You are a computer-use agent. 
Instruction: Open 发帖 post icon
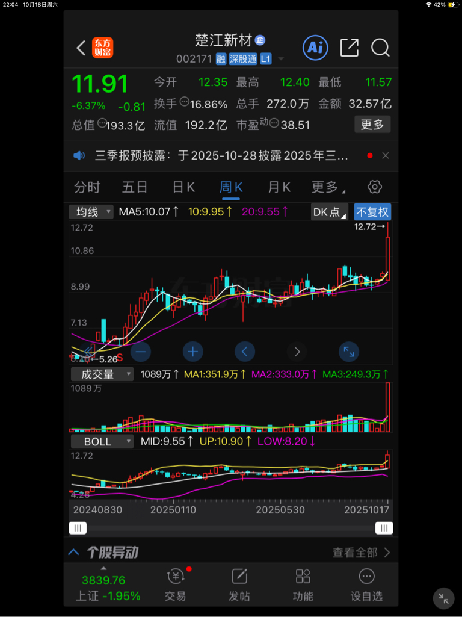pos(239,585)
